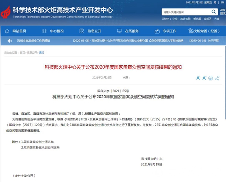The image size is (226, 182).
Task: Open attachment 2 取消国家备案众创空间名单
Action: click(x=41, y=148)
